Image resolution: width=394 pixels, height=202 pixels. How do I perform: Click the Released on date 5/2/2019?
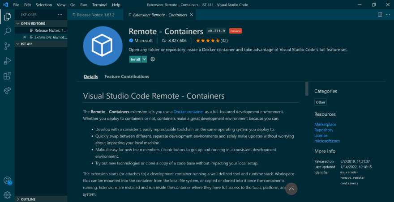(355, 161)
